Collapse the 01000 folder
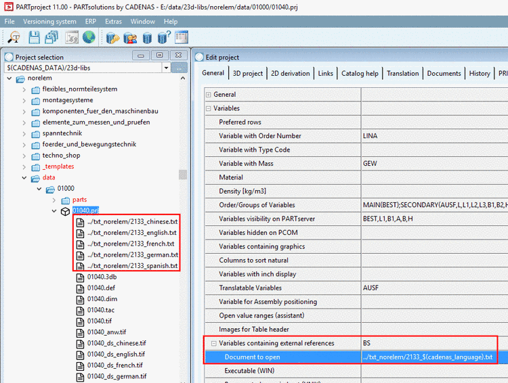 pyautogui.click(x=39, y=189)
